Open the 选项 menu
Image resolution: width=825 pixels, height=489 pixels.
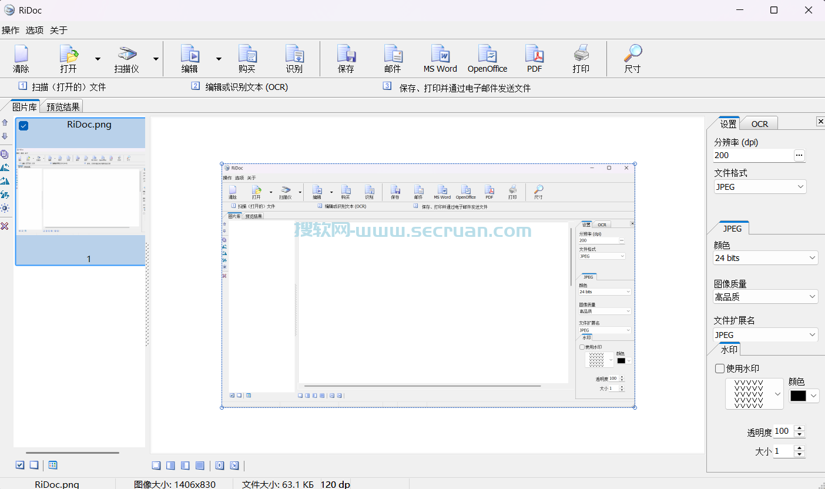[35, 30]
